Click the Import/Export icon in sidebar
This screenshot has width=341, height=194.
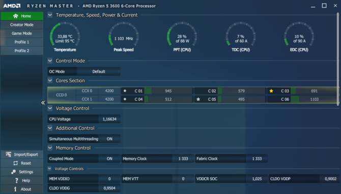click(x=9, y=154)
